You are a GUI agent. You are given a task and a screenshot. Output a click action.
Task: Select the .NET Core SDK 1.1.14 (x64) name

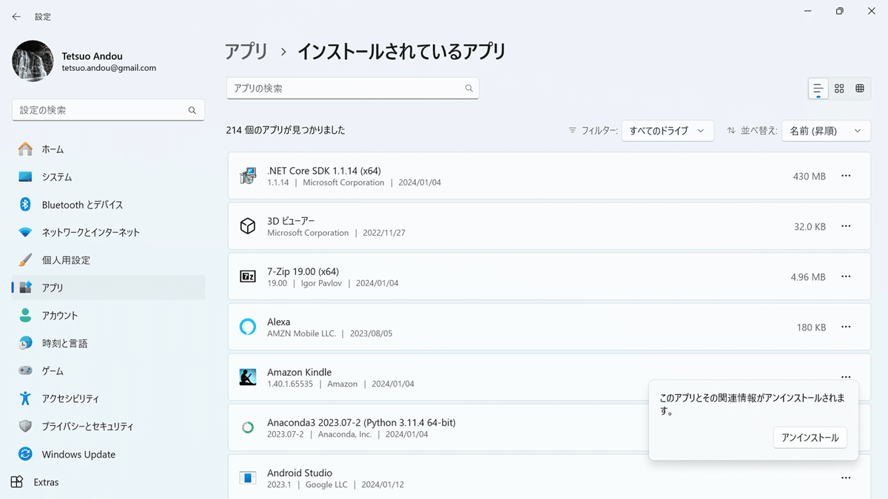click(x=324, y=171)
